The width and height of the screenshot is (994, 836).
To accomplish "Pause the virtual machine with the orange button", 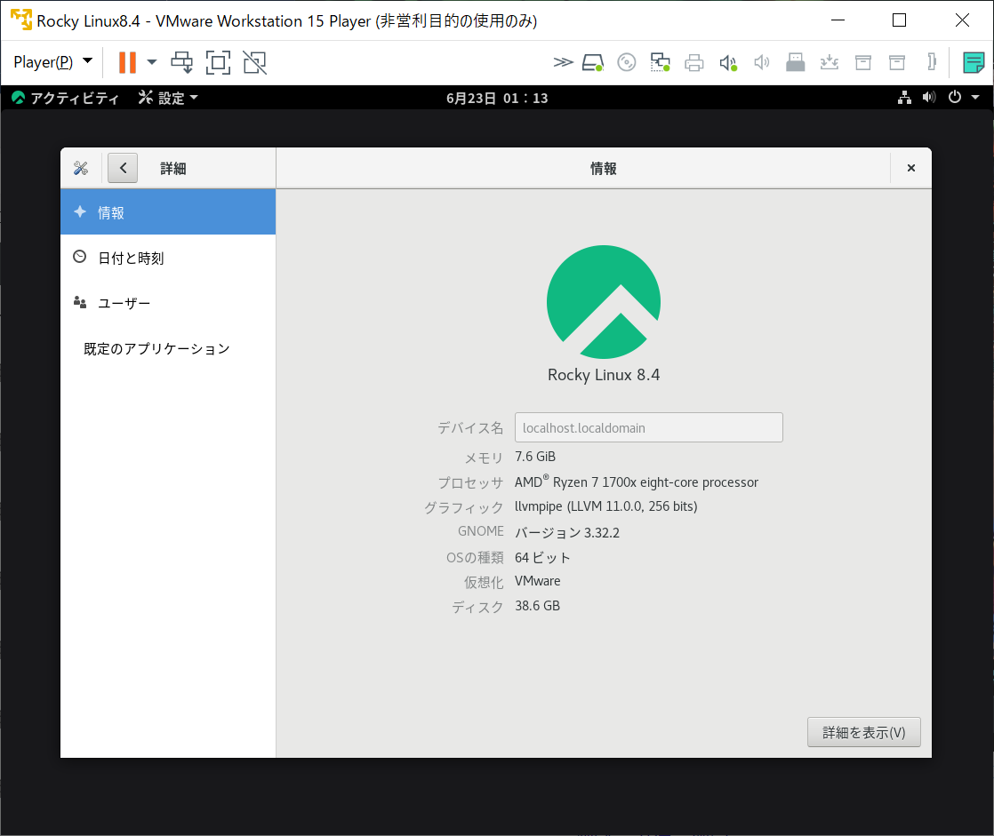I will (x=127, y=62).
